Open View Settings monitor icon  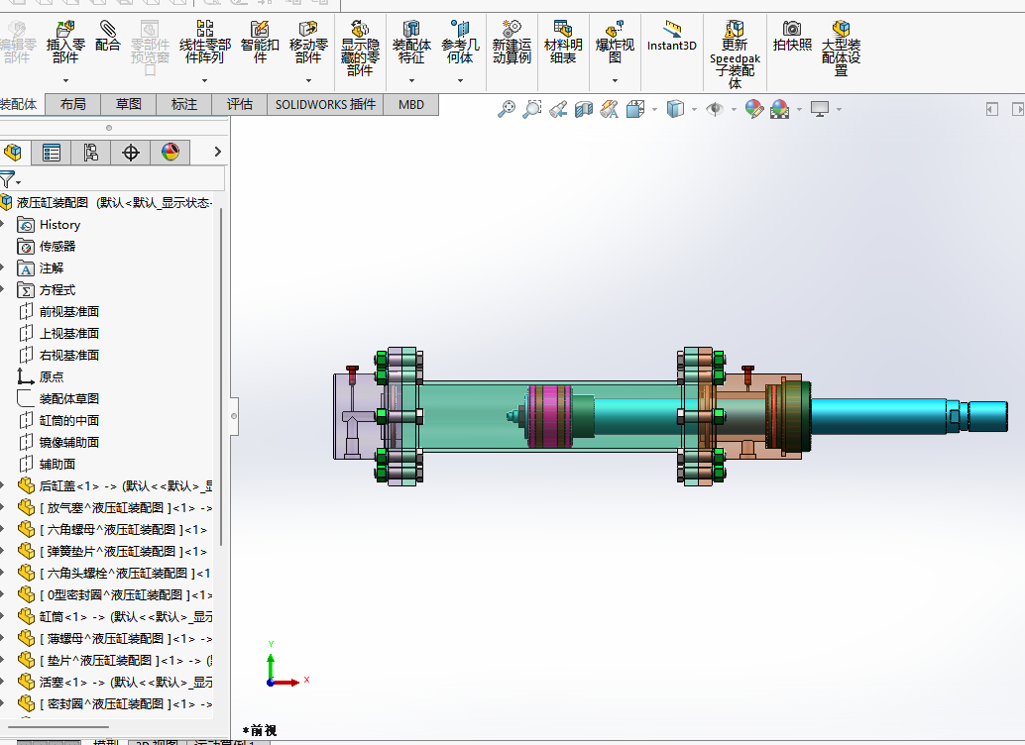coord(819,109)
